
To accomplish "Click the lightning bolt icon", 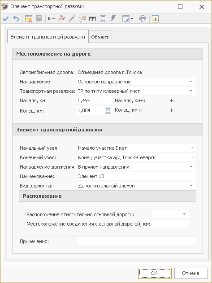I will [113, 18].
